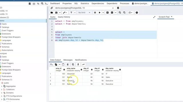Select Schemas (1) in the tree
This screenshot has width=183, height=102.
point(7,80)
